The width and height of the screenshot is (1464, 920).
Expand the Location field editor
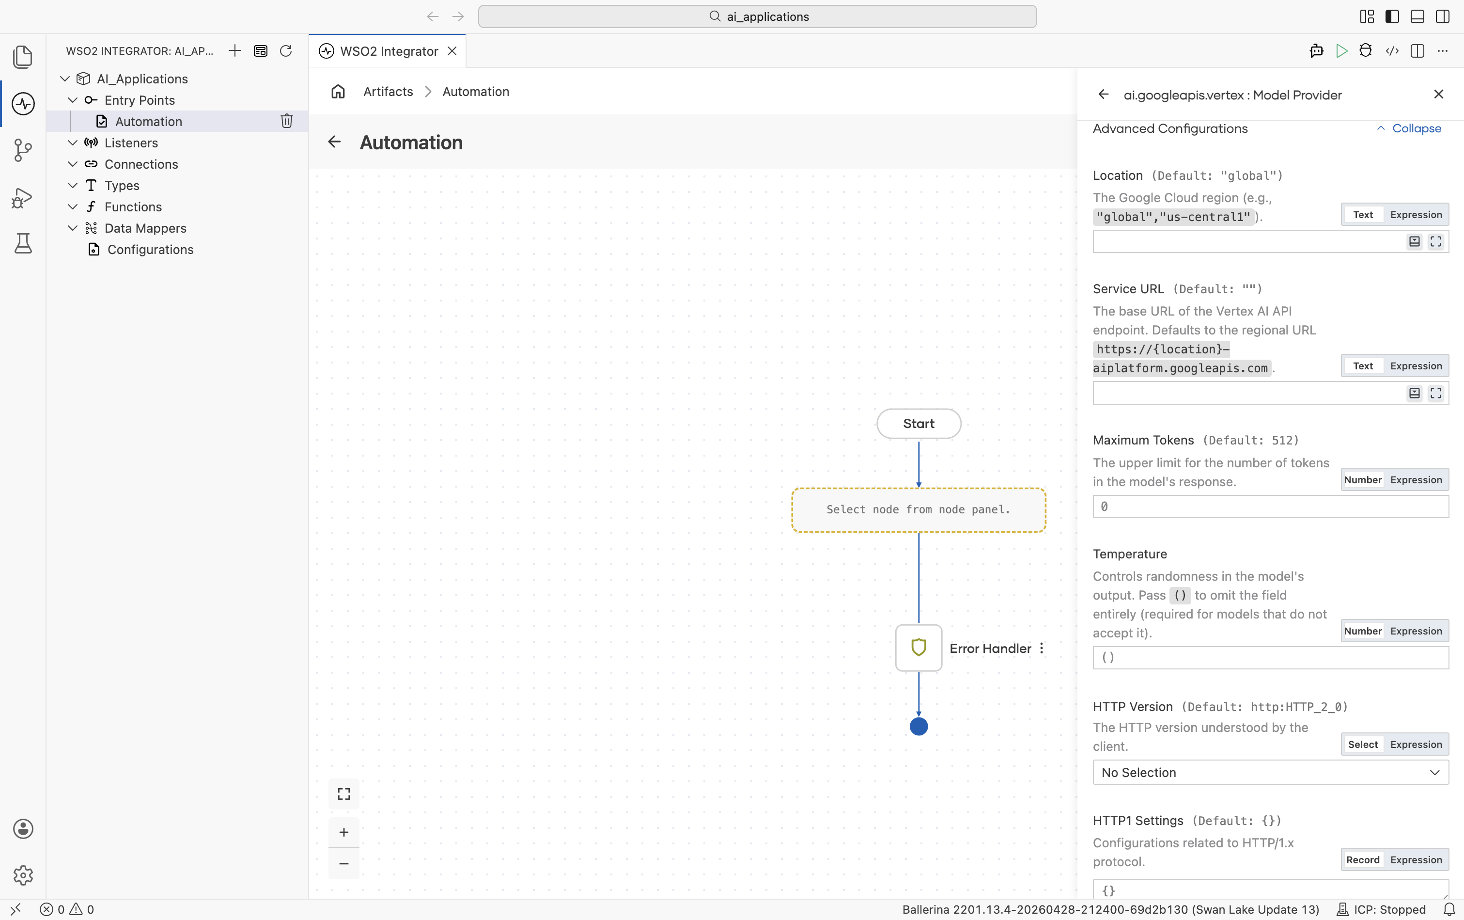tap(1436, 241)
